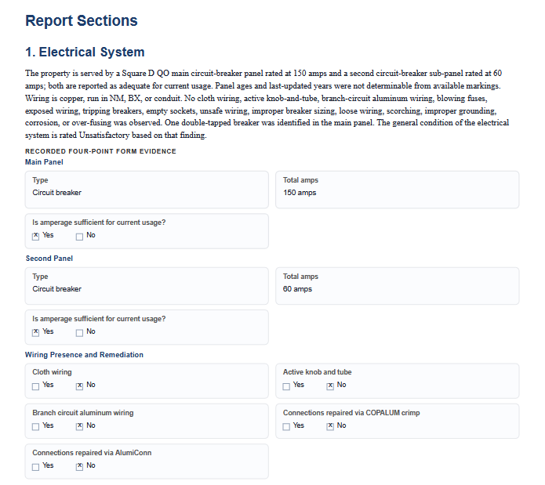
Task: Click the Main Panel Total amps label
Action: tap(300, 180)
